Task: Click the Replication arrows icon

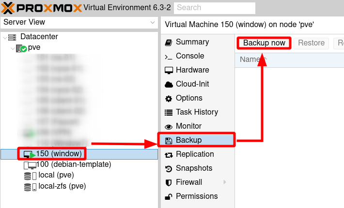Action: (169, 155)
